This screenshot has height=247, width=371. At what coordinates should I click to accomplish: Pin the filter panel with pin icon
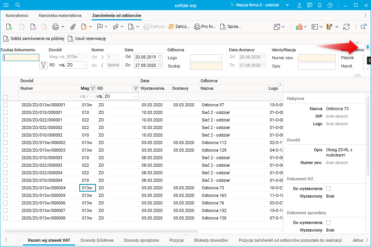coord(368,47)
